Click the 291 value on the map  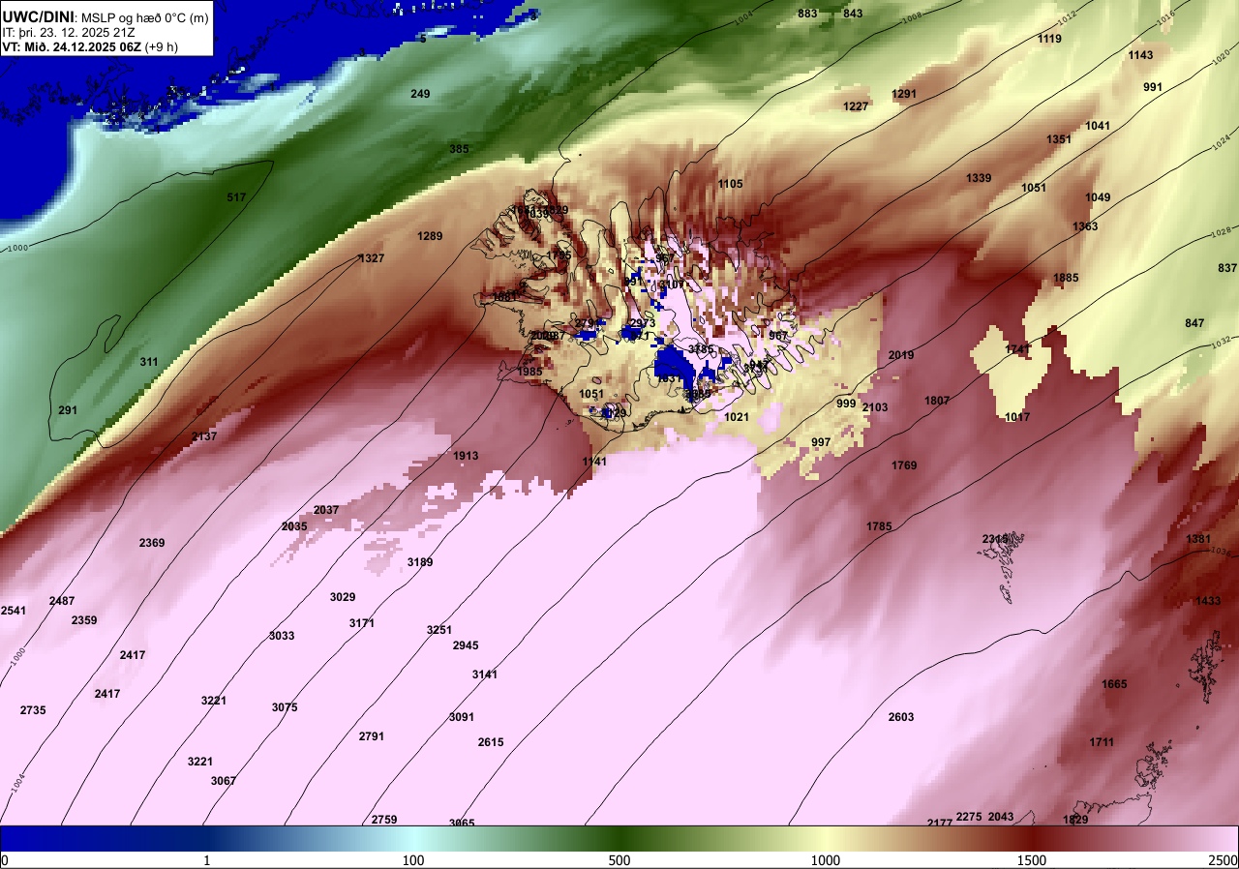pos(68,410)
